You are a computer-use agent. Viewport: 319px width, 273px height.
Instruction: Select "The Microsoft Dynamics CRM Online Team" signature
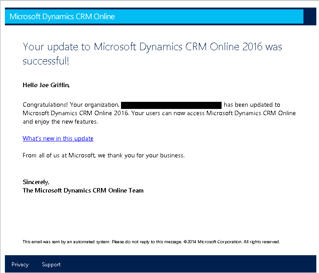[83, 190]
